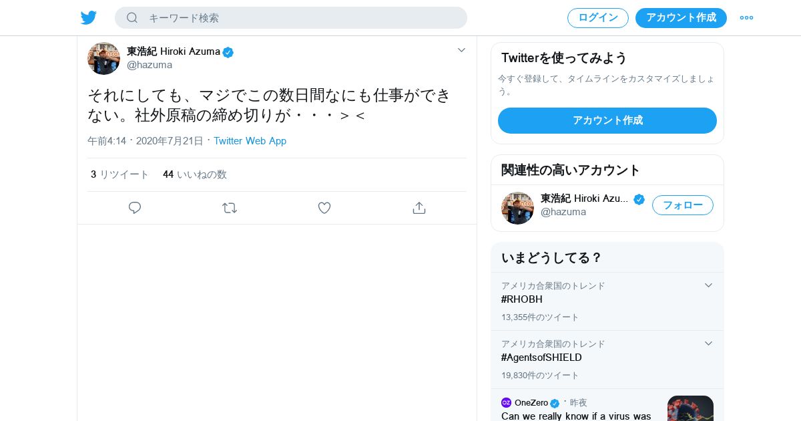Click header アカウント作成 button
Screen dimensions: 801x421
(681, 18)
